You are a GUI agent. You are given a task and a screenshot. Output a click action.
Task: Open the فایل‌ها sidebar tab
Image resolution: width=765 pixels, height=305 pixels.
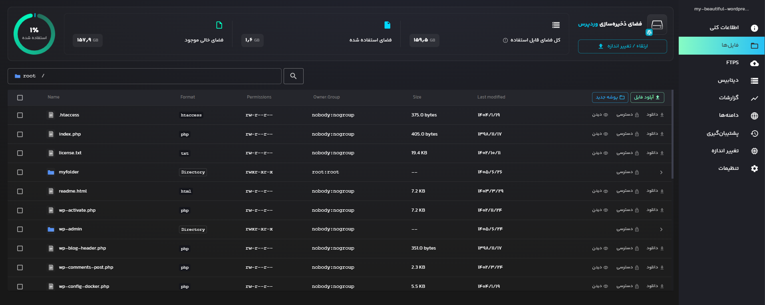pos(721,45)
